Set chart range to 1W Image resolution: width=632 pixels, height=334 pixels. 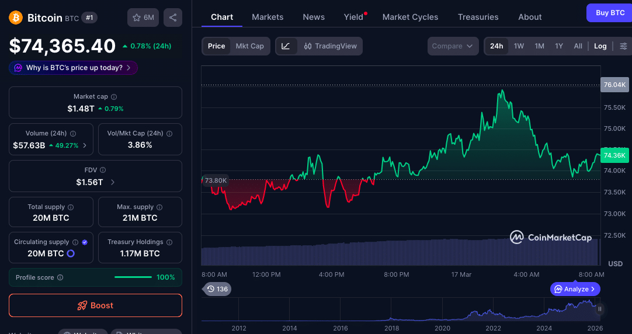click(x=519, y=46)
